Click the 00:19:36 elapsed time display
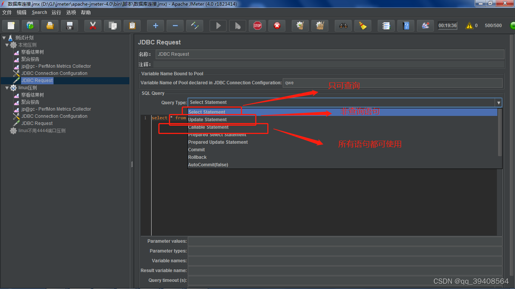Screen dimensions: 515x289 click(448, 26)
